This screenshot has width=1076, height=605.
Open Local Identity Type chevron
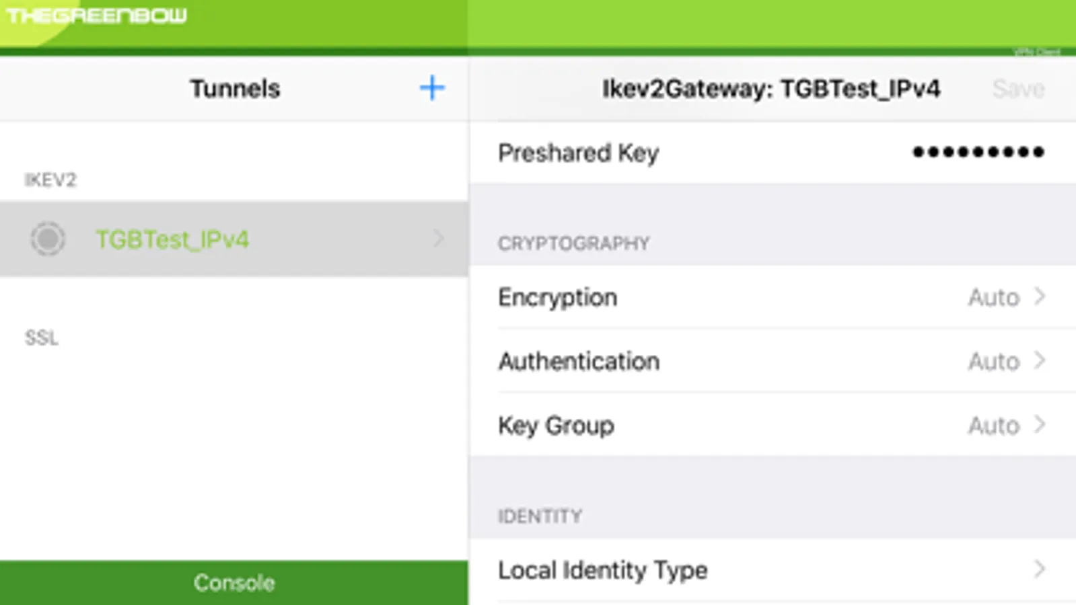(x=1040, y=569)
